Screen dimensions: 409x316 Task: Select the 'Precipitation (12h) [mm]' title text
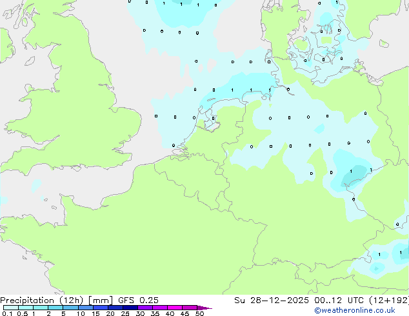[57, 301]
